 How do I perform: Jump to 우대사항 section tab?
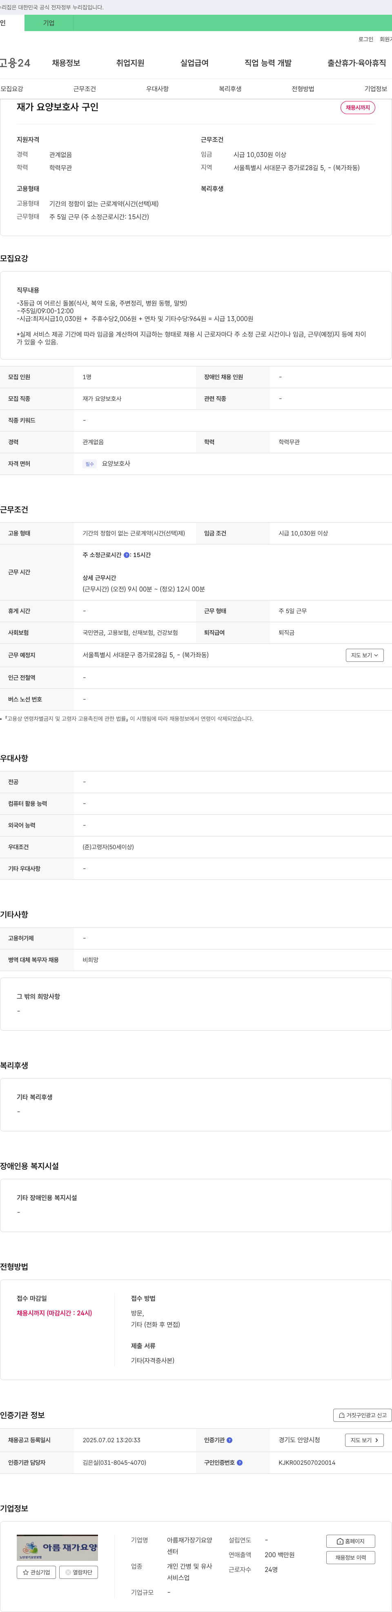(158, 89)
